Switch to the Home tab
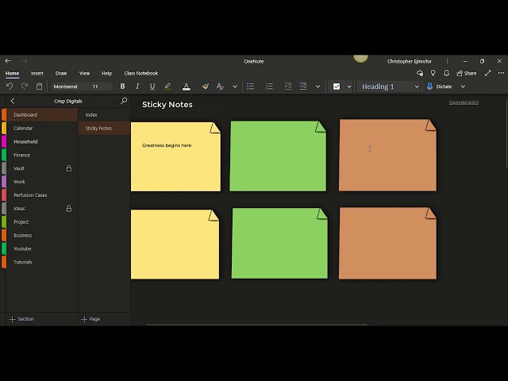 12,73
